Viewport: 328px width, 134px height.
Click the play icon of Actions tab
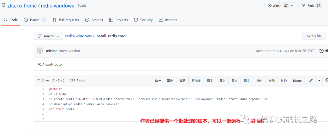(x=87, y=20)
